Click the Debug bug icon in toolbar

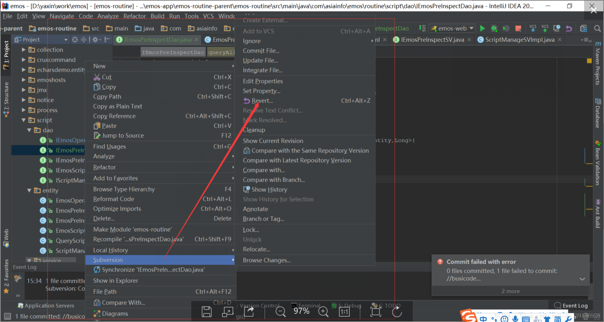point(494,29)
